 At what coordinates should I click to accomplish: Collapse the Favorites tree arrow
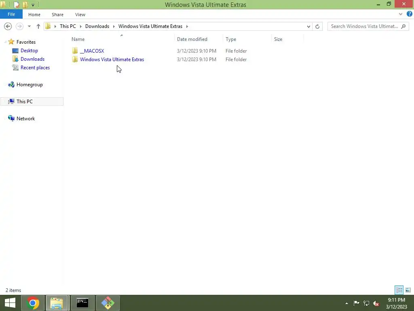pyautogui.click(x=5, y=42)
